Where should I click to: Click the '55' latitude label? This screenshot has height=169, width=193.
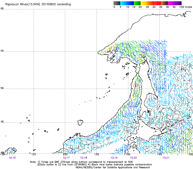coord(2,51)
